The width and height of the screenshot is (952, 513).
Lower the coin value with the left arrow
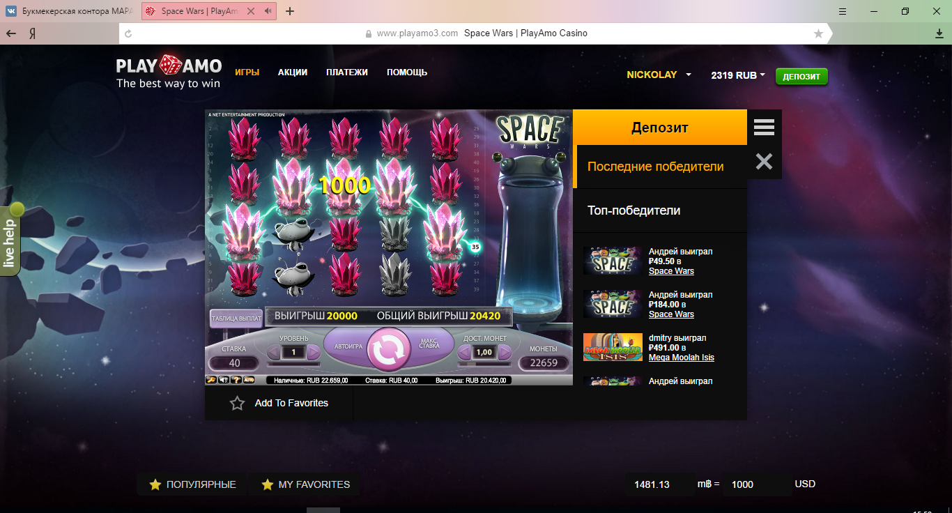point(463,352)
